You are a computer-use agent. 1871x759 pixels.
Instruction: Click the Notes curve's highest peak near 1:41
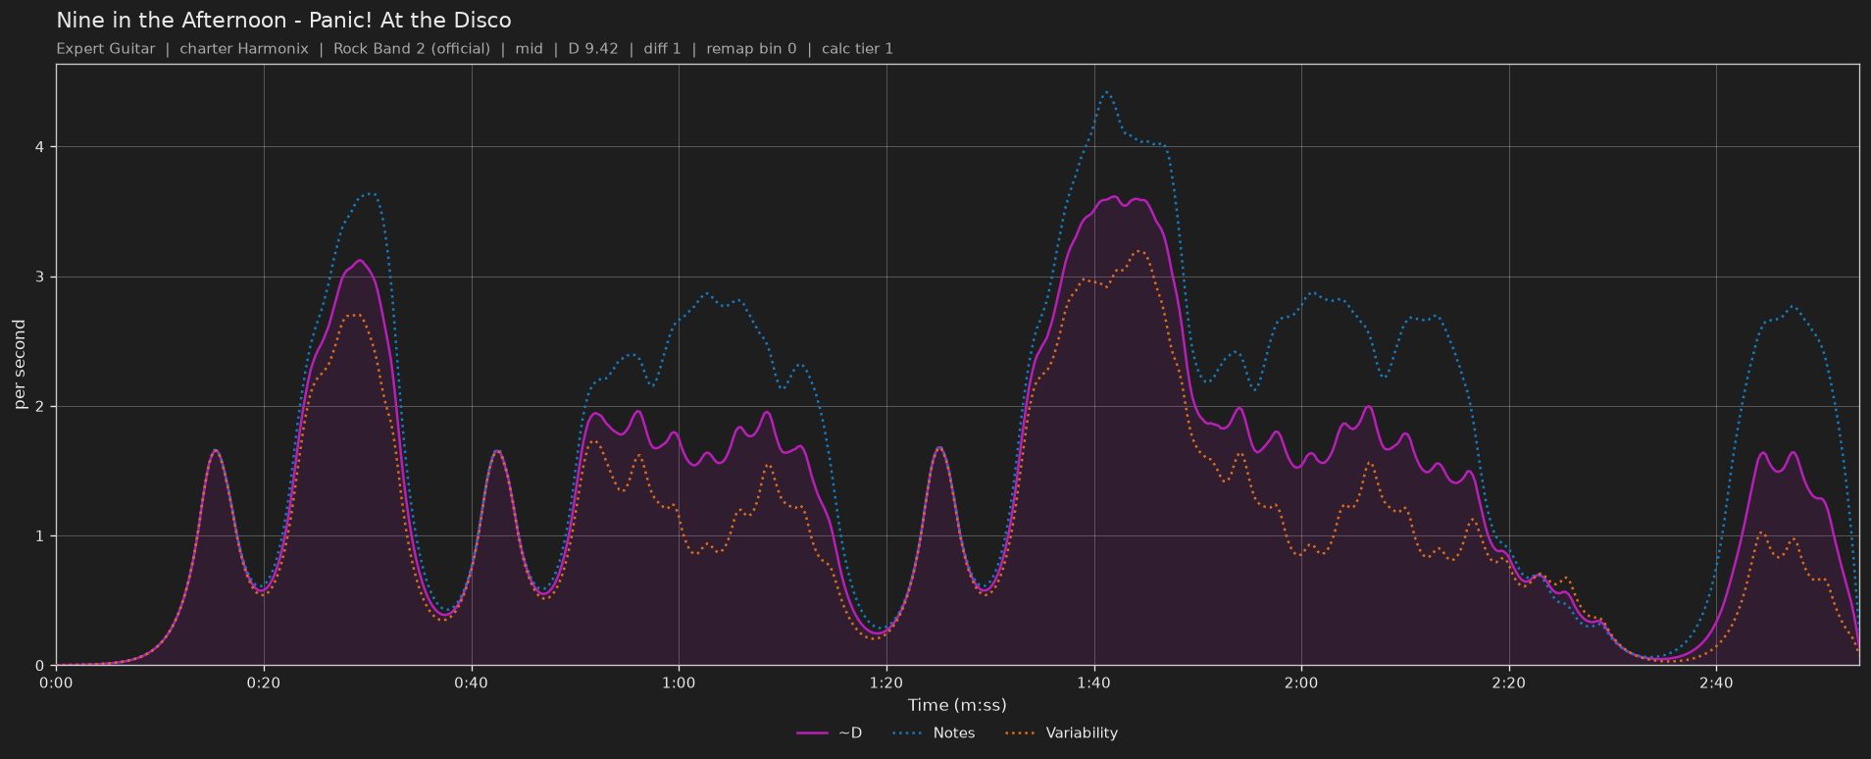point(1106,92)
